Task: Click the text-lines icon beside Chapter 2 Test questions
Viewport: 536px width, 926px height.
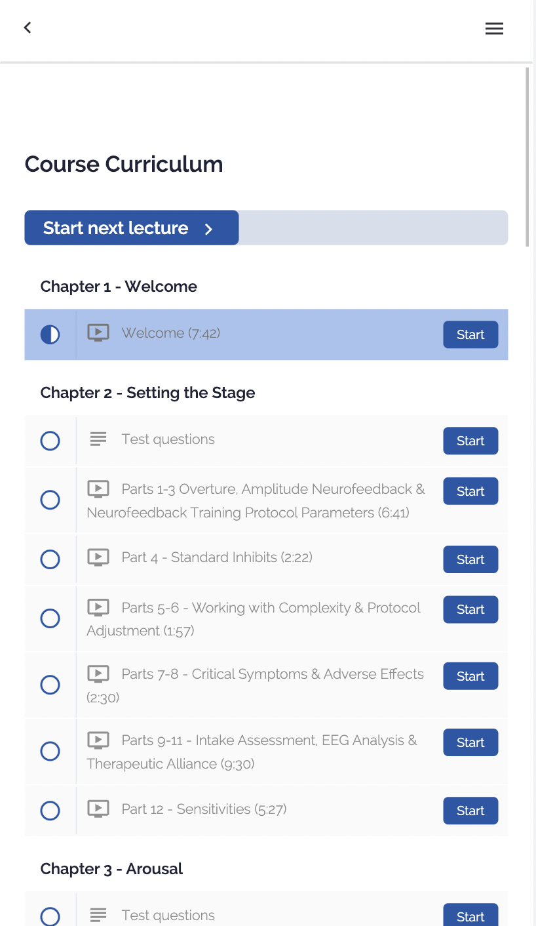Action: 98,439
